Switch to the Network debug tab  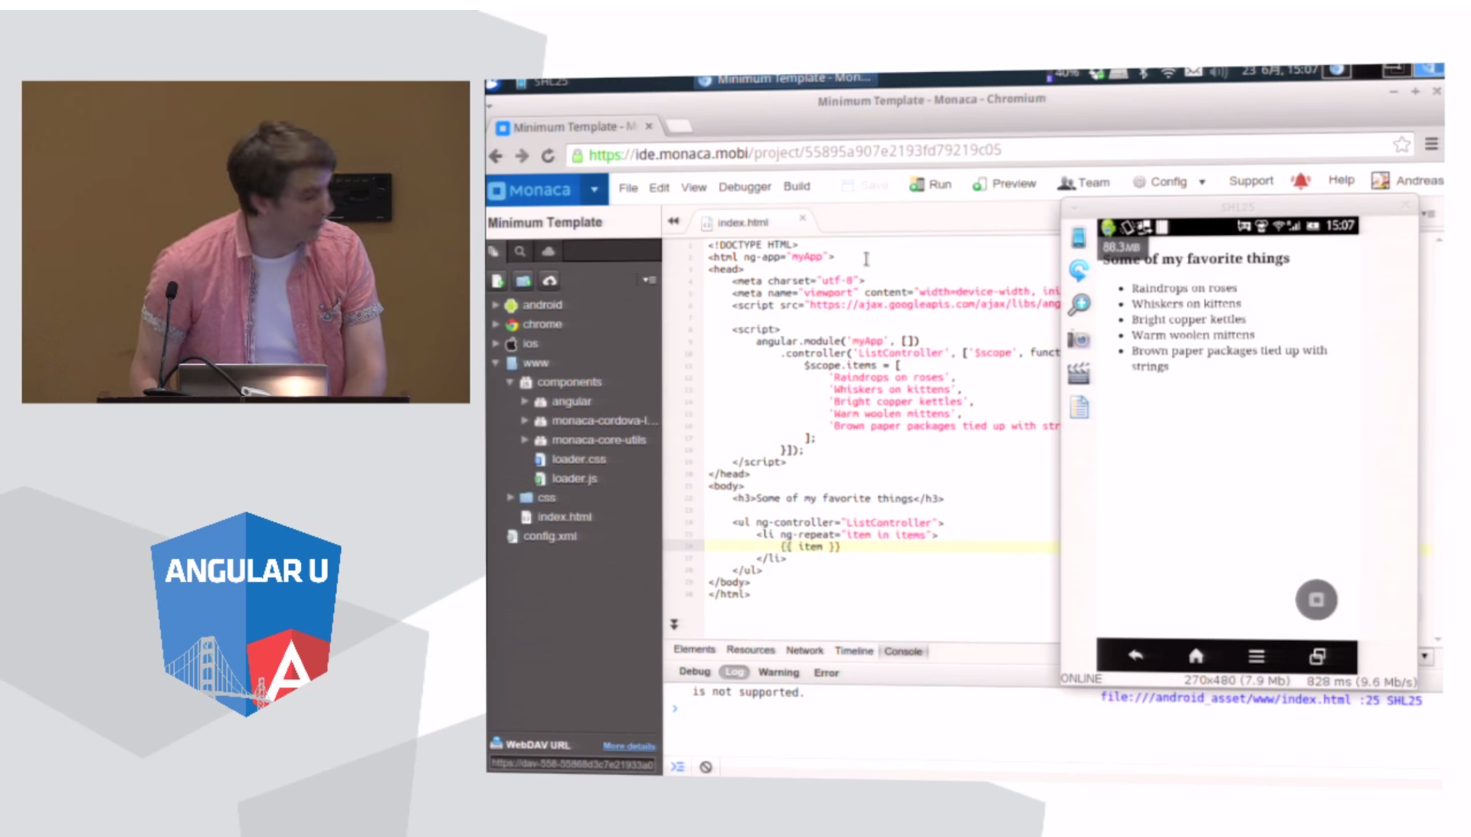point(804,650)
